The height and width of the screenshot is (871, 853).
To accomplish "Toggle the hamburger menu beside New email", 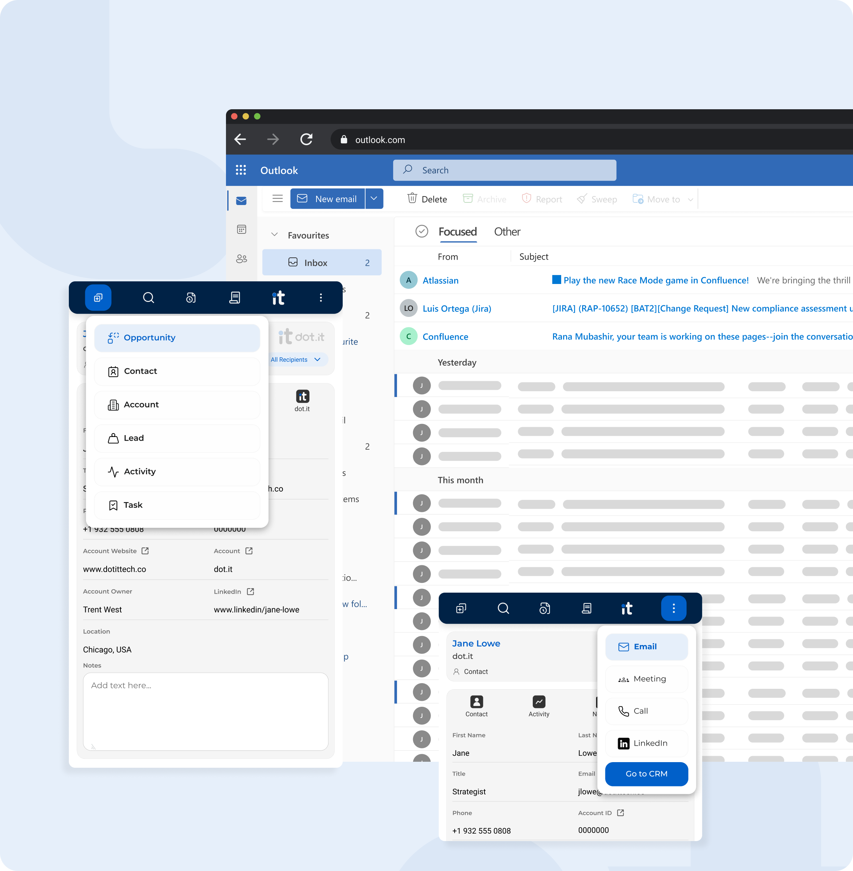I will 277,199.
